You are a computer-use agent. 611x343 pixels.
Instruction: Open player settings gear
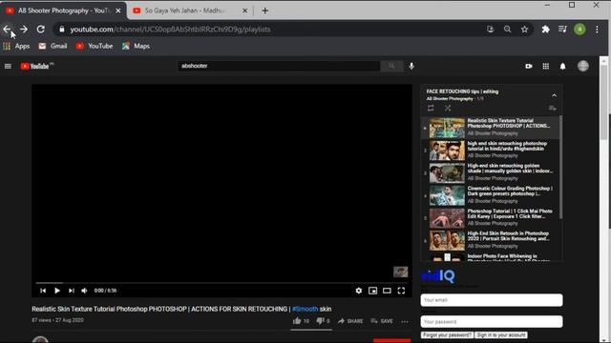pos(359,291)
